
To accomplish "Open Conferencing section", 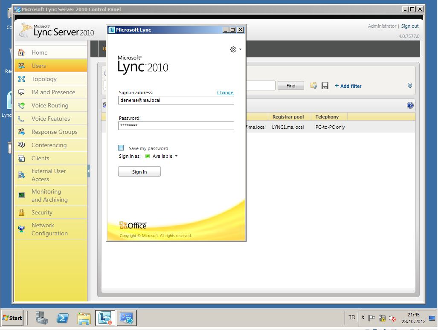I will (51, 145).
